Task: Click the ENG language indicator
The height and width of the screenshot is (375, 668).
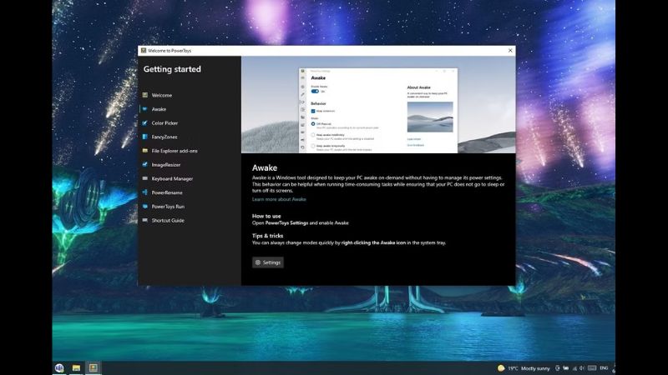Action: pos(603,367)
